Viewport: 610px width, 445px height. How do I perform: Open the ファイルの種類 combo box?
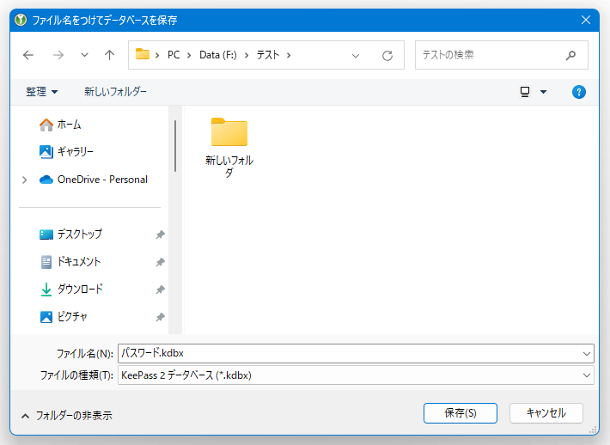pos(356,375)
